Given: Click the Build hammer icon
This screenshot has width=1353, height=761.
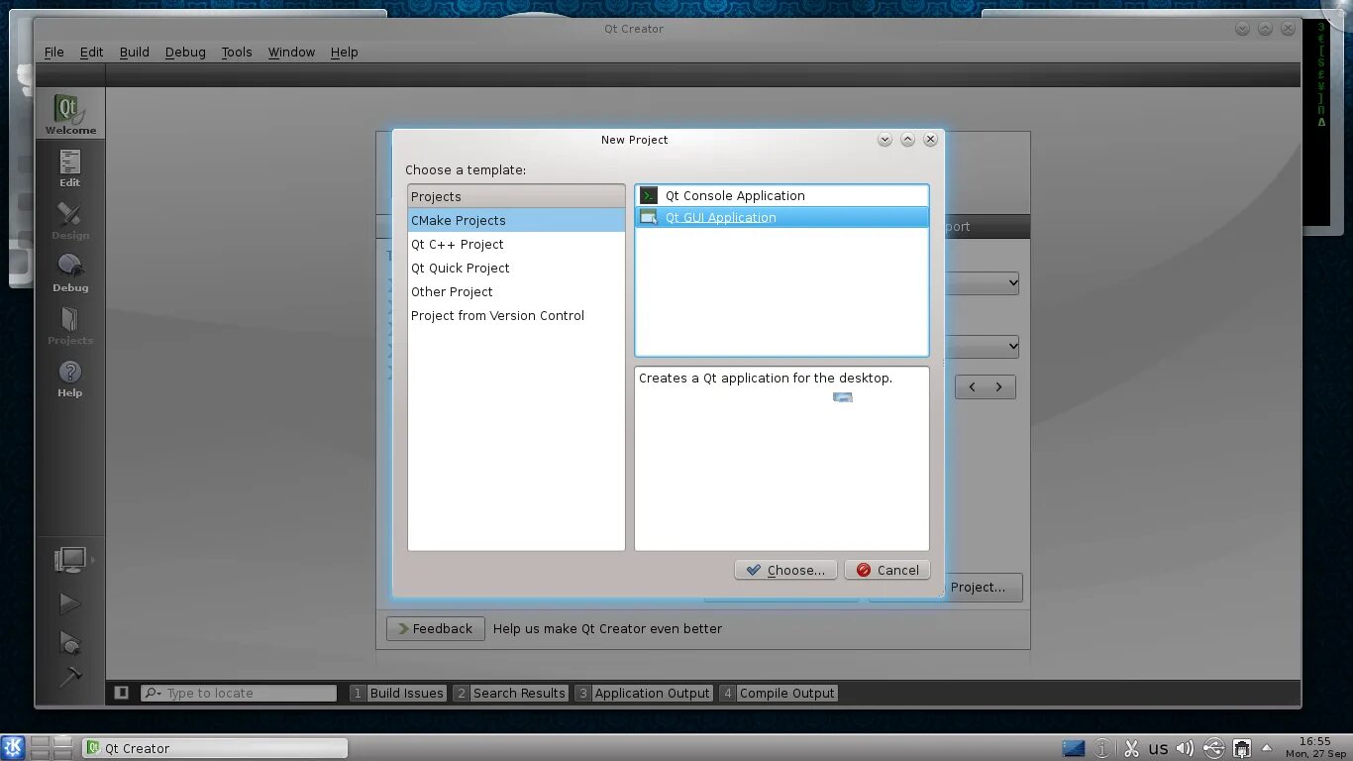Looking at the screenshot, I should (x=69, y=677).
